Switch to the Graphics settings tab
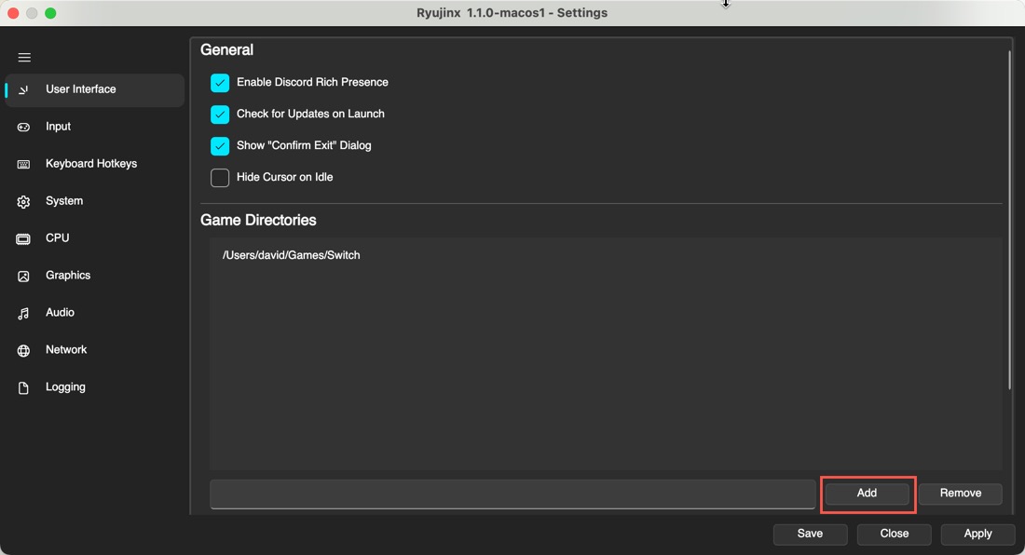 coord(68,276)
